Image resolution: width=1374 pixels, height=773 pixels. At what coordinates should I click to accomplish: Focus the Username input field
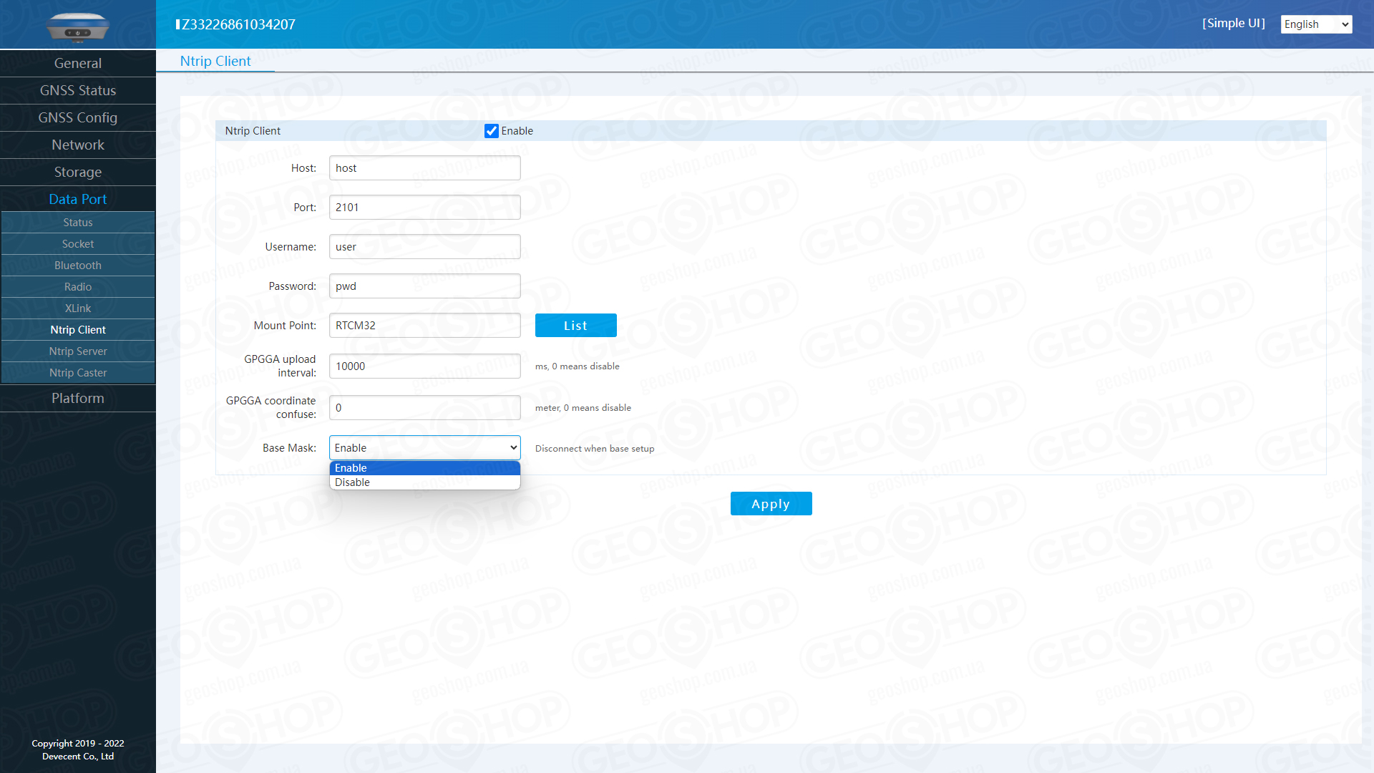click(x=425, y=247)
